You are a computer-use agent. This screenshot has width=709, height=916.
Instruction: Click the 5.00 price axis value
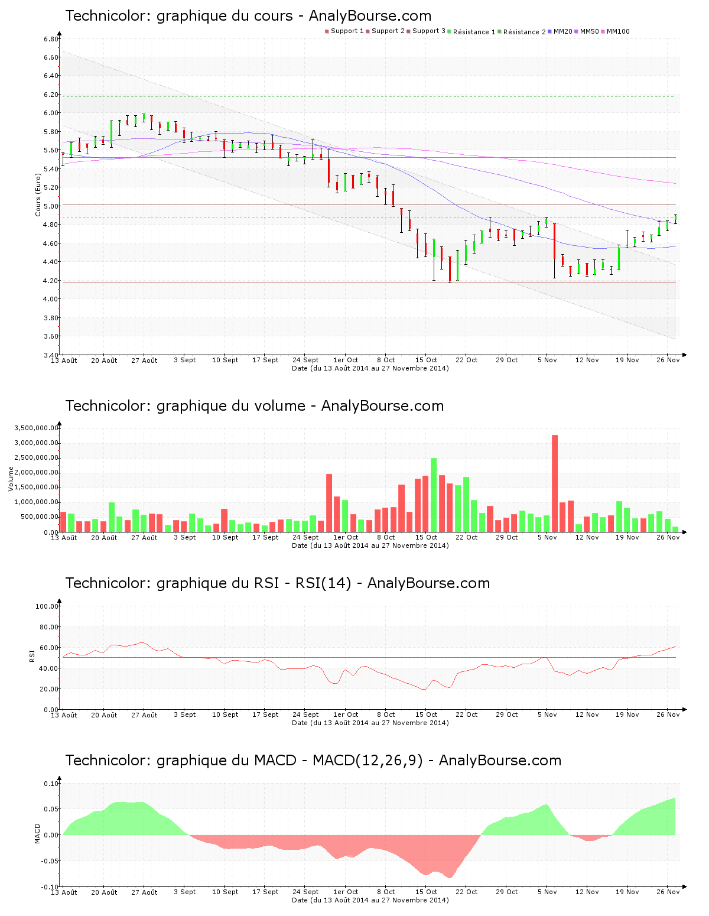[51, 206]
